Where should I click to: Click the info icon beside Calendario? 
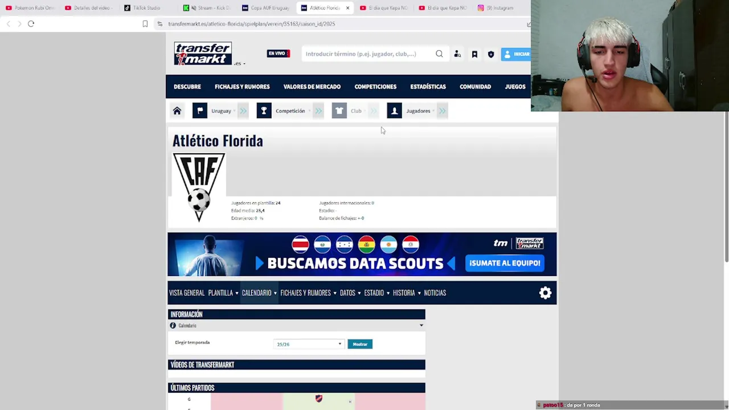173,326
